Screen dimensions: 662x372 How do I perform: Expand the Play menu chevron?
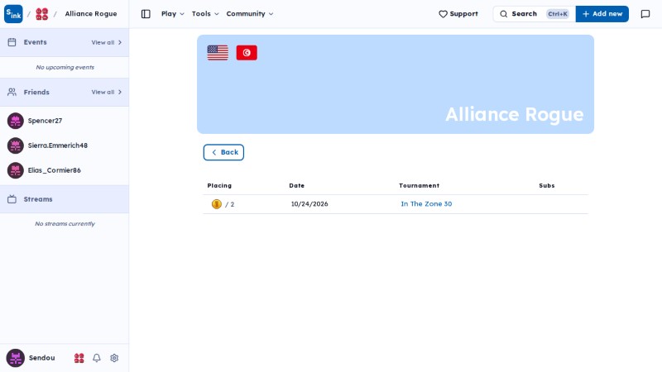click(182, 14)
